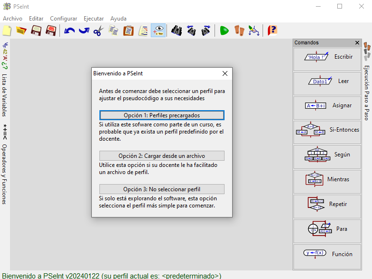Insert the Repetir loop
372x279 pixels.
[327, 206]
